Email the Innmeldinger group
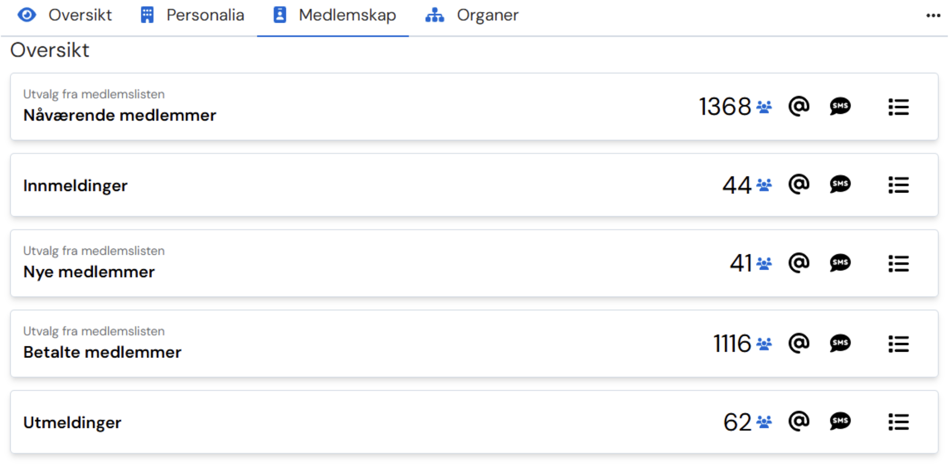This screenshot has height=467, width=951. (798, 184)
